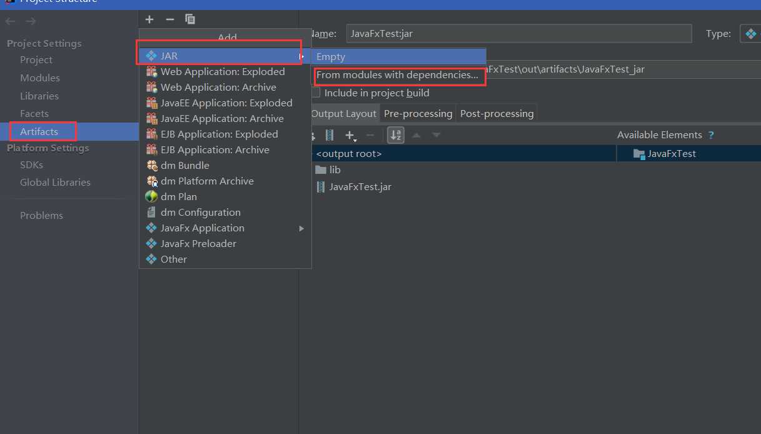Viewport: 761px width, 434px height.
Task: Toggle sort elements by names and types
Action: [x=396, y=135]
